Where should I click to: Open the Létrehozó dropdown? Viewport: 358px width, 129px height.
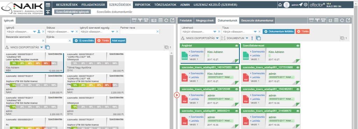215,32
